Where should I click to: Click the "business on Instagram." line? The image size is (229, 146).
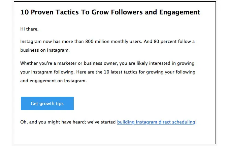pos(45,50)
